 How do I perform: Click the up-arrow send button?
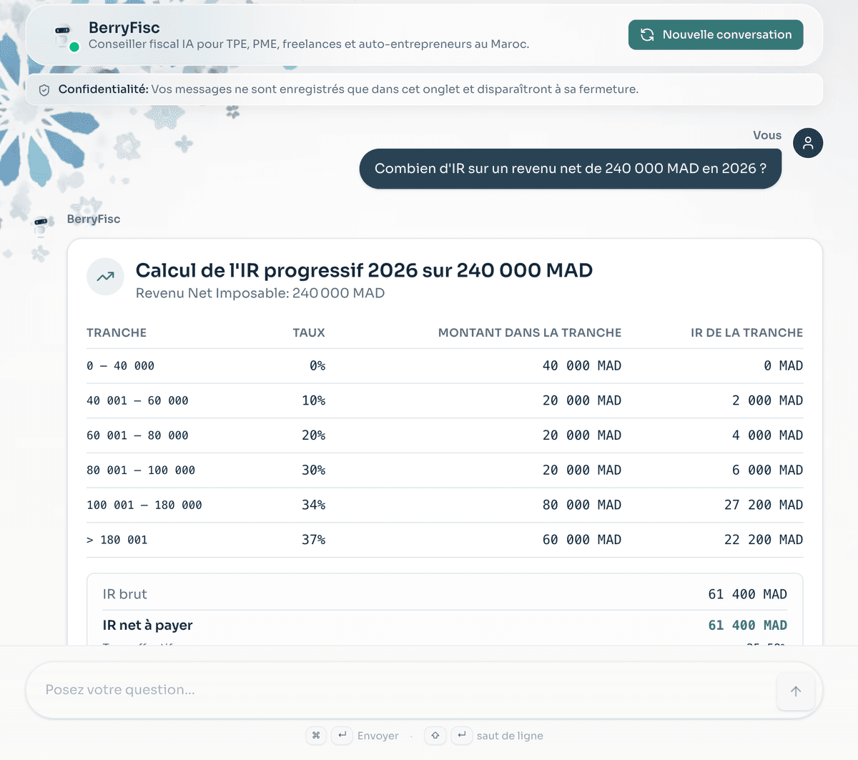point(796,691)
